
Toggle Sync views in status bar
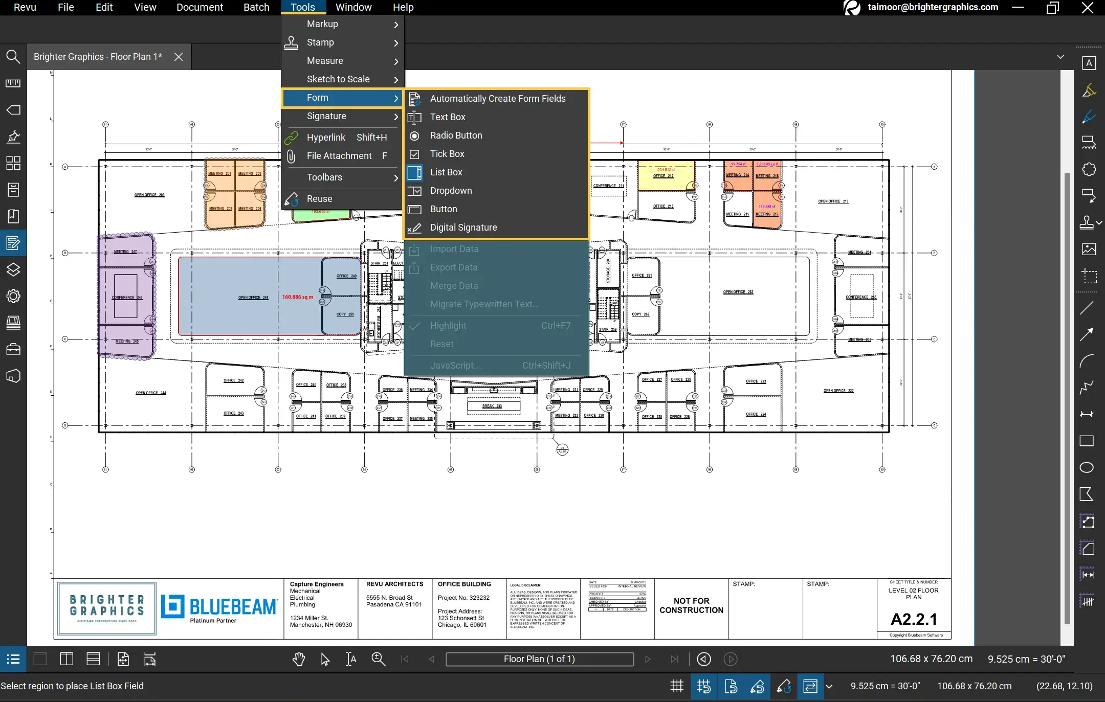coord(810,686)
